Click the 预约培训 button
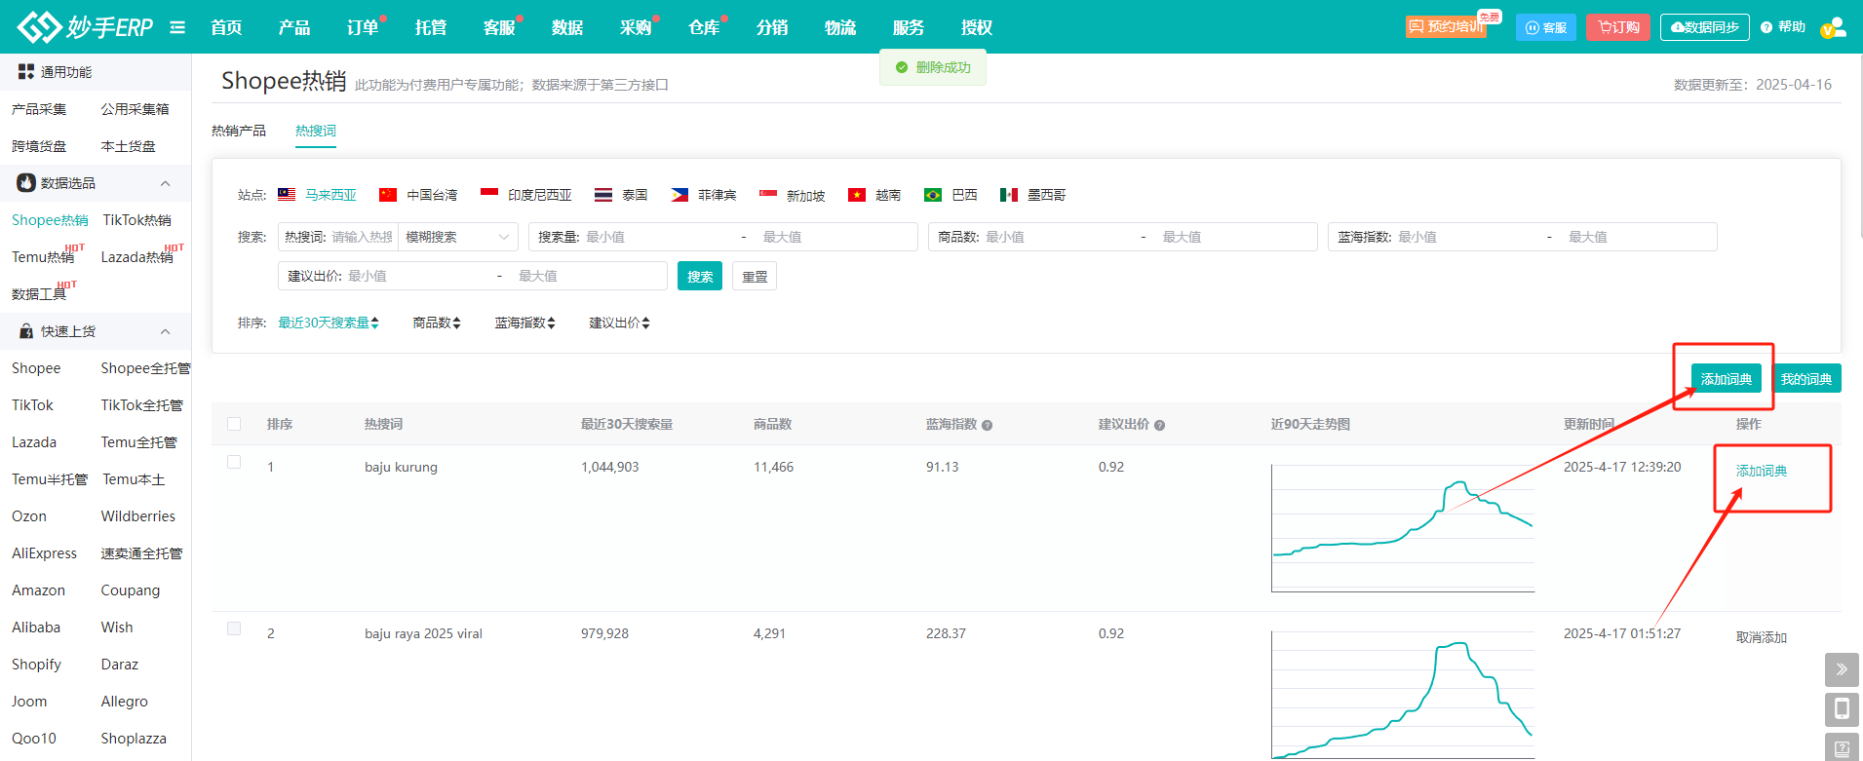Image resolution: width=1863 pixels, height=761 pixels. 1447,26
